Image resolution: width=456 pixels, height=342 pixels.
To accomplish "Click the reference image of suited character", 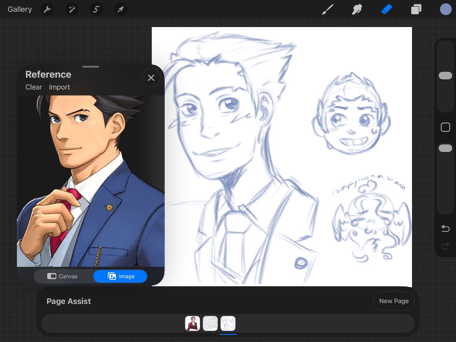I will click(x=90, y=181).
